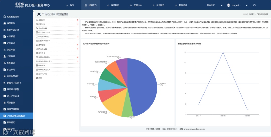
Task: Open the 技术服务 nav tab
Action: pyautogui.click(x=159, y=5)
